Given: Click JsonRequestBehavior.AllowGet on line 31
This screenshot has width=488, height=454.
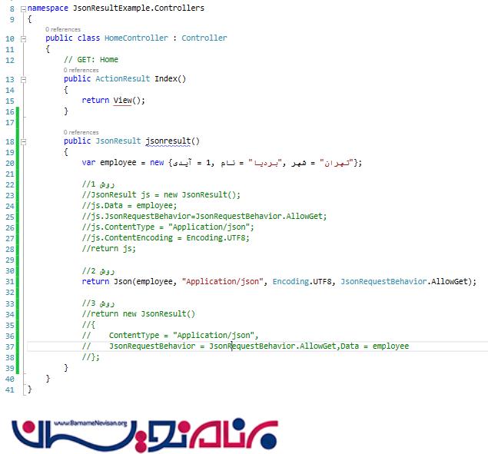Looking at the screenshot, I should pyautogui.click(x=403, y=282).
